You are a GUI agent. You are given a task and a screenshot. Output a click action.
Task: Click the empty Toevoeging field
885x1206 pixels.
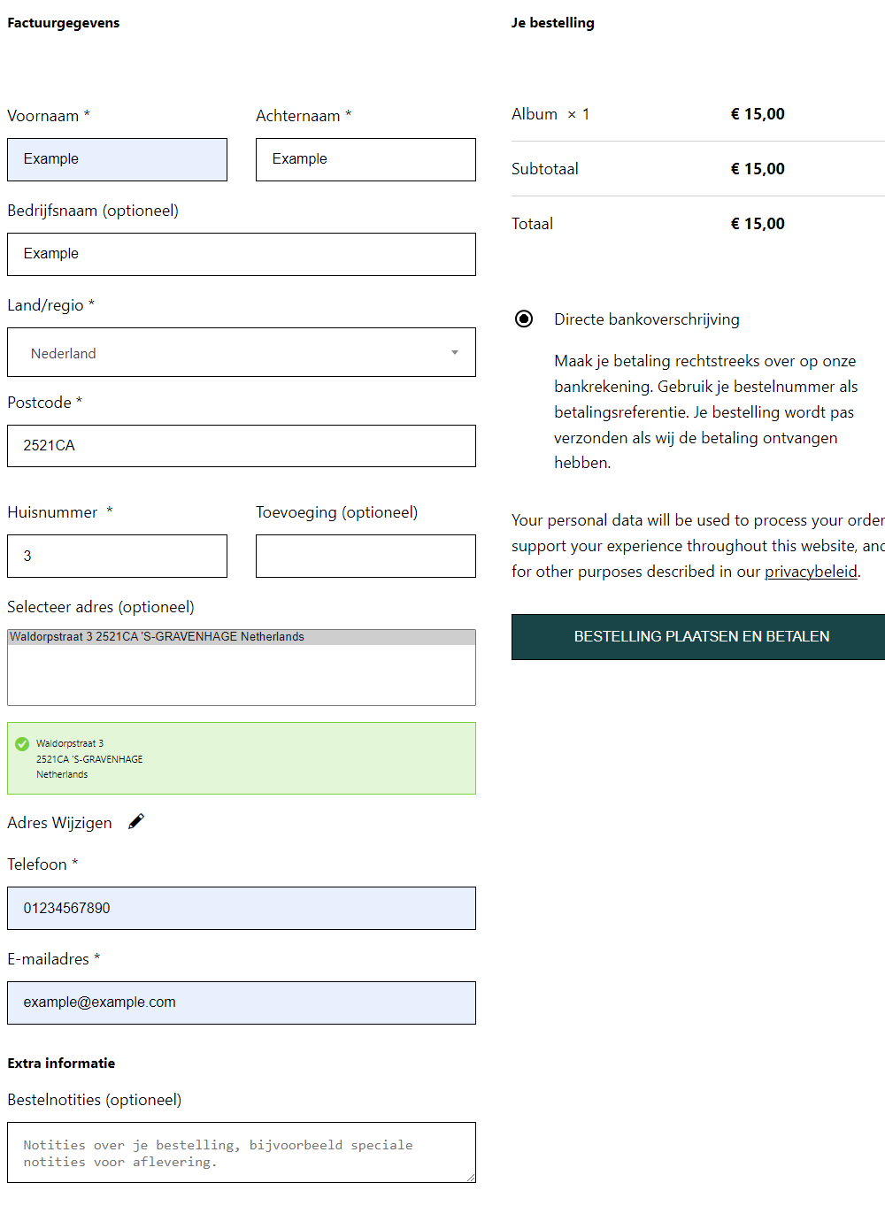coord(366,556)
